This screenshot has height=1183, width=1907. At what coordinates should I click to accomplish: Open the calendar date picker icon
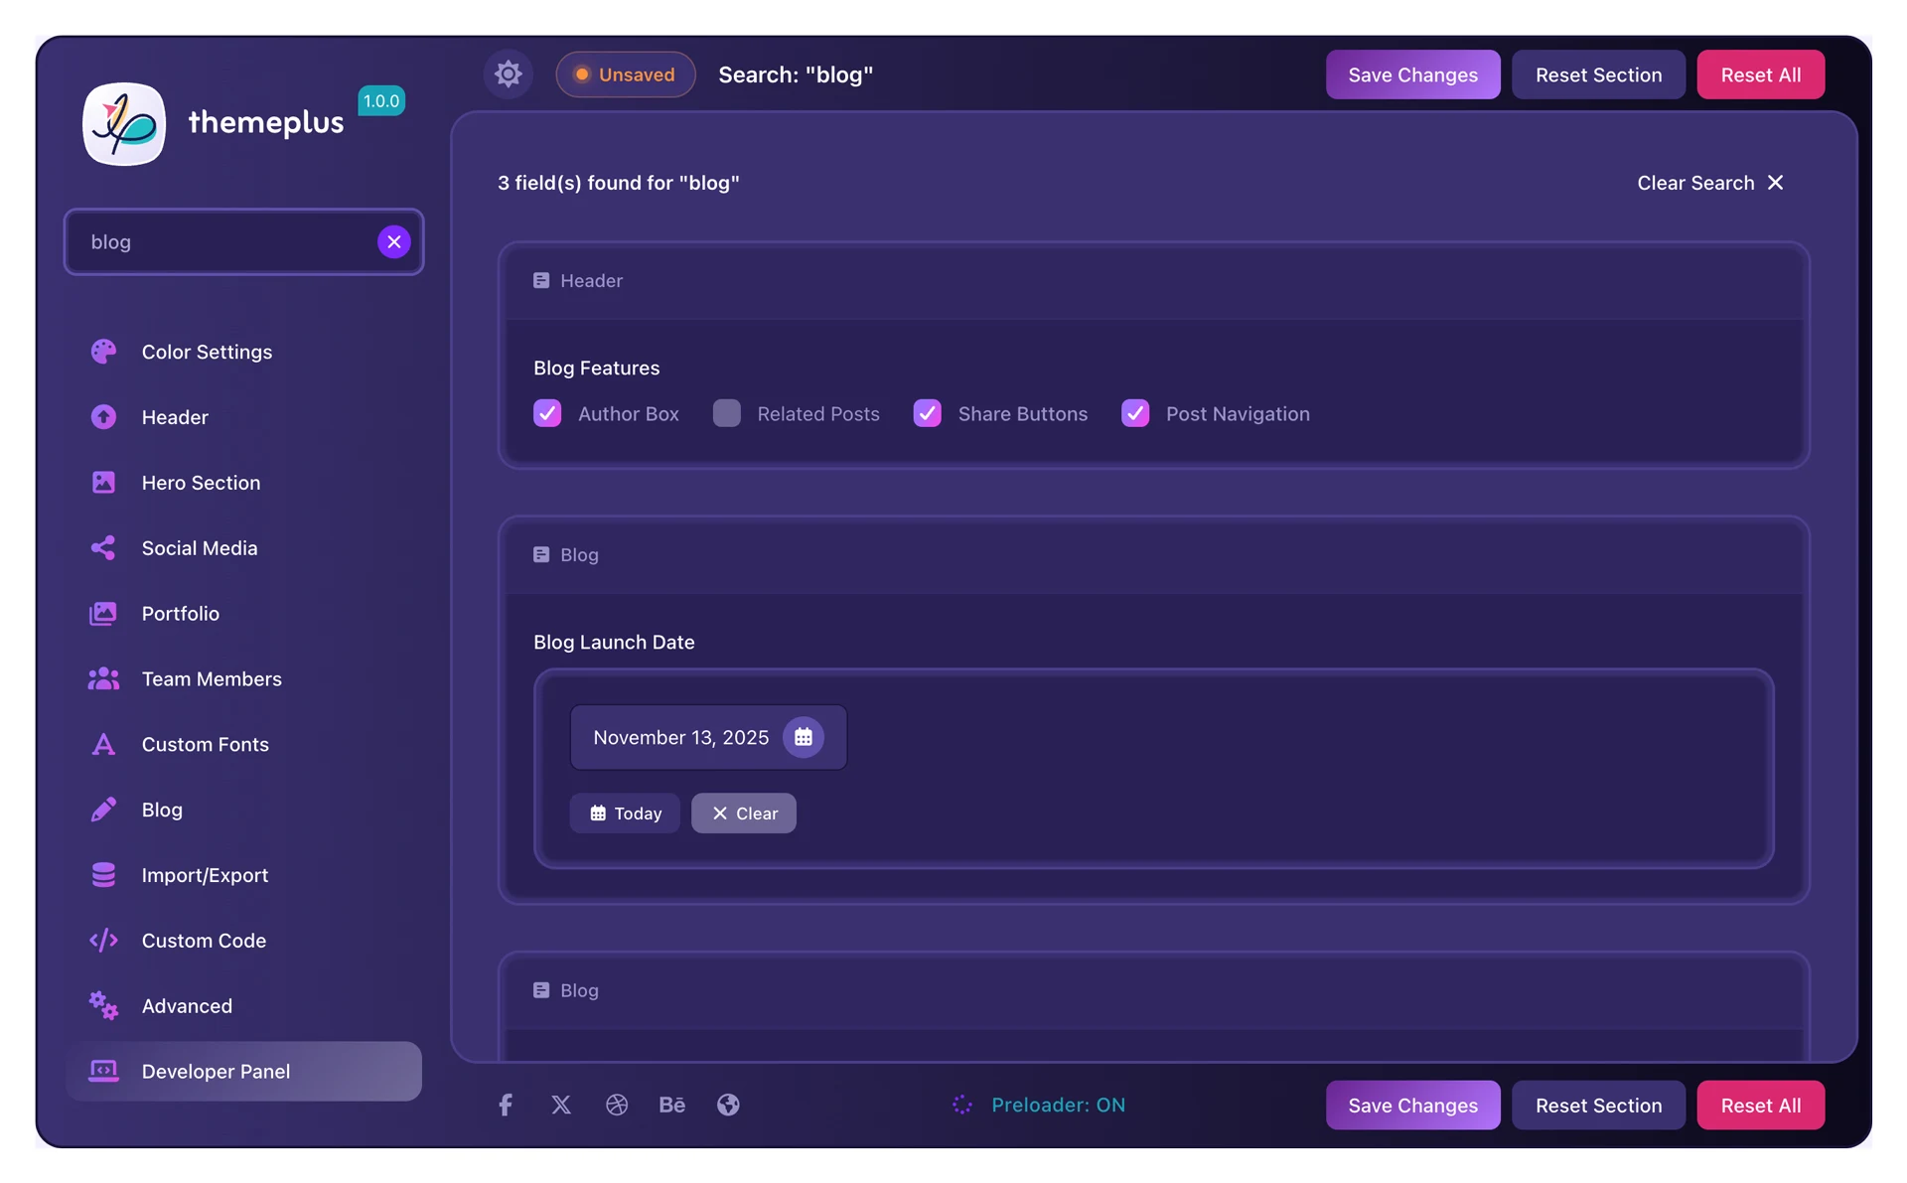(x=803, y=737)
